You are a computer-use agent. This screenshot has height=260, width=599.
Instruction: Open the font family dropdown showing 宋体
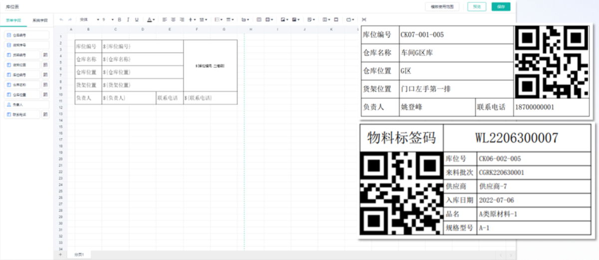pyautogui.click(x=89, y=19)
